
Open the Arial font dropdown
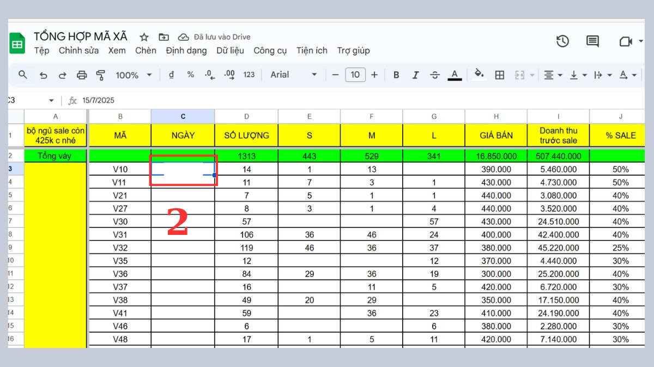[x=294, y=75]
